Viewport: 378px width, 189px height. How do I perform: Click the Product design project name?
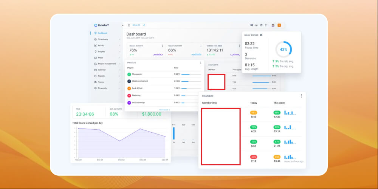point(138,103)
